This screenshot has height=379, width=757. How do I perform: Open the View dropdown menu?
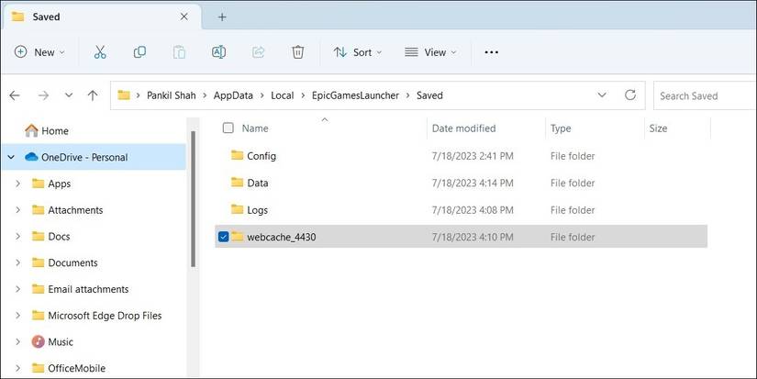[x=429, y=52]
